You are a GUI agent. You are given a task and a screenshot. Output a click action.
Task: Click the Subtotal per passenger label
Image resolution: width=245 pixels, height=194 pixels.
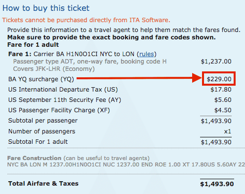[x=43, y=121]
